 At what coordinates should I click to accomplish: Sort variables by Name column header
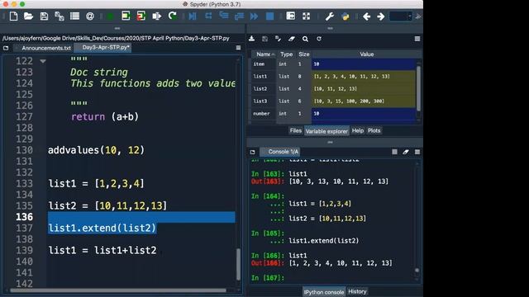click(264, 54)
